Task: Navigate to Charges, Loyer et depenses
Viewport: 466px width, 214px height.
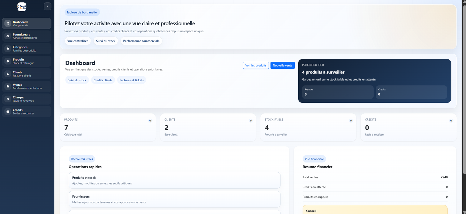Action: 27,99
